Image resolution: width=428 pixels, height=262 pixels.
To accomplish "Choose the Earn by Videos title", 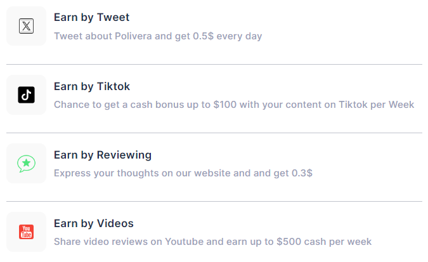I will (x=94, y=223).
